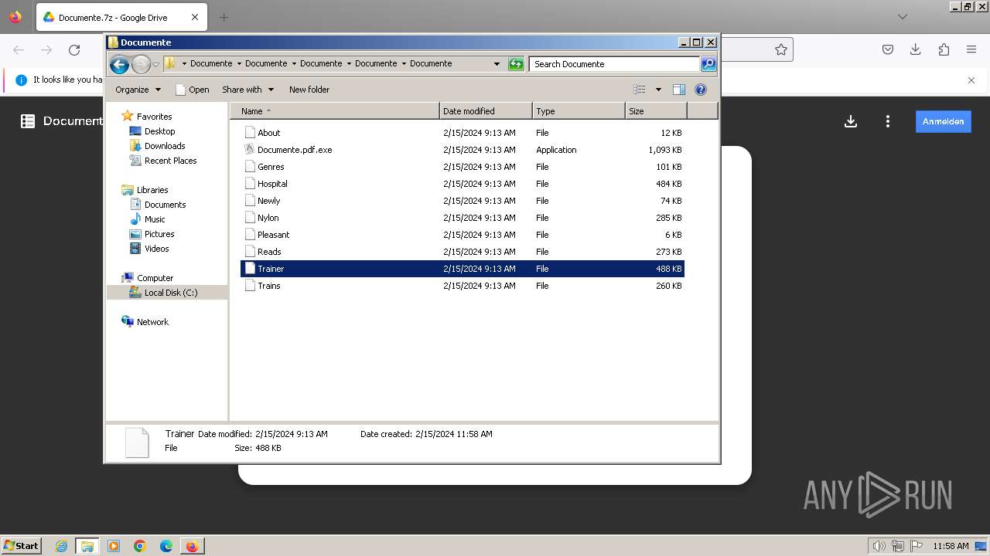This screenshot has width=990, height=556.
Task: Open the recent locations dropdown arrow
Action: tap(155, 64)
